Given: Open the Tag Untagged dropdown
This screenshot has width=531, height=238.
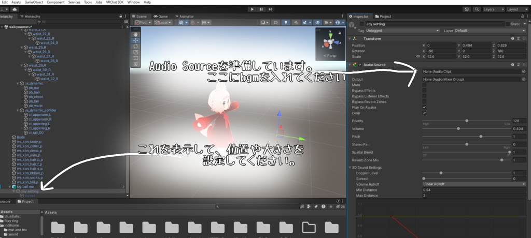Looking at the screenshot, I should pyautogui.click(x=402, y=31).
